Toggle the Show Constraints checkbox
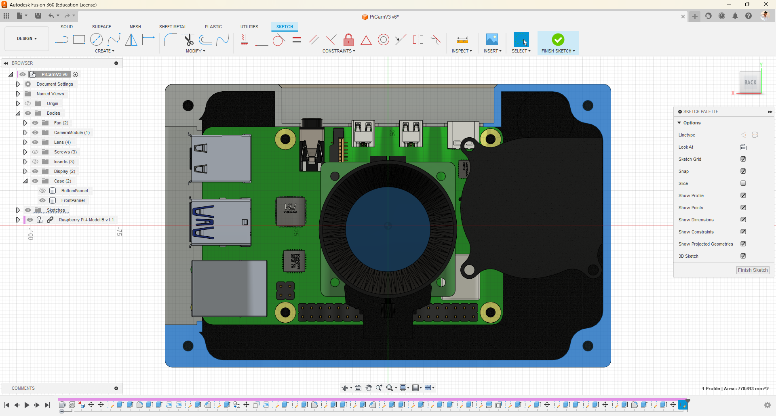 coord(743,232)
